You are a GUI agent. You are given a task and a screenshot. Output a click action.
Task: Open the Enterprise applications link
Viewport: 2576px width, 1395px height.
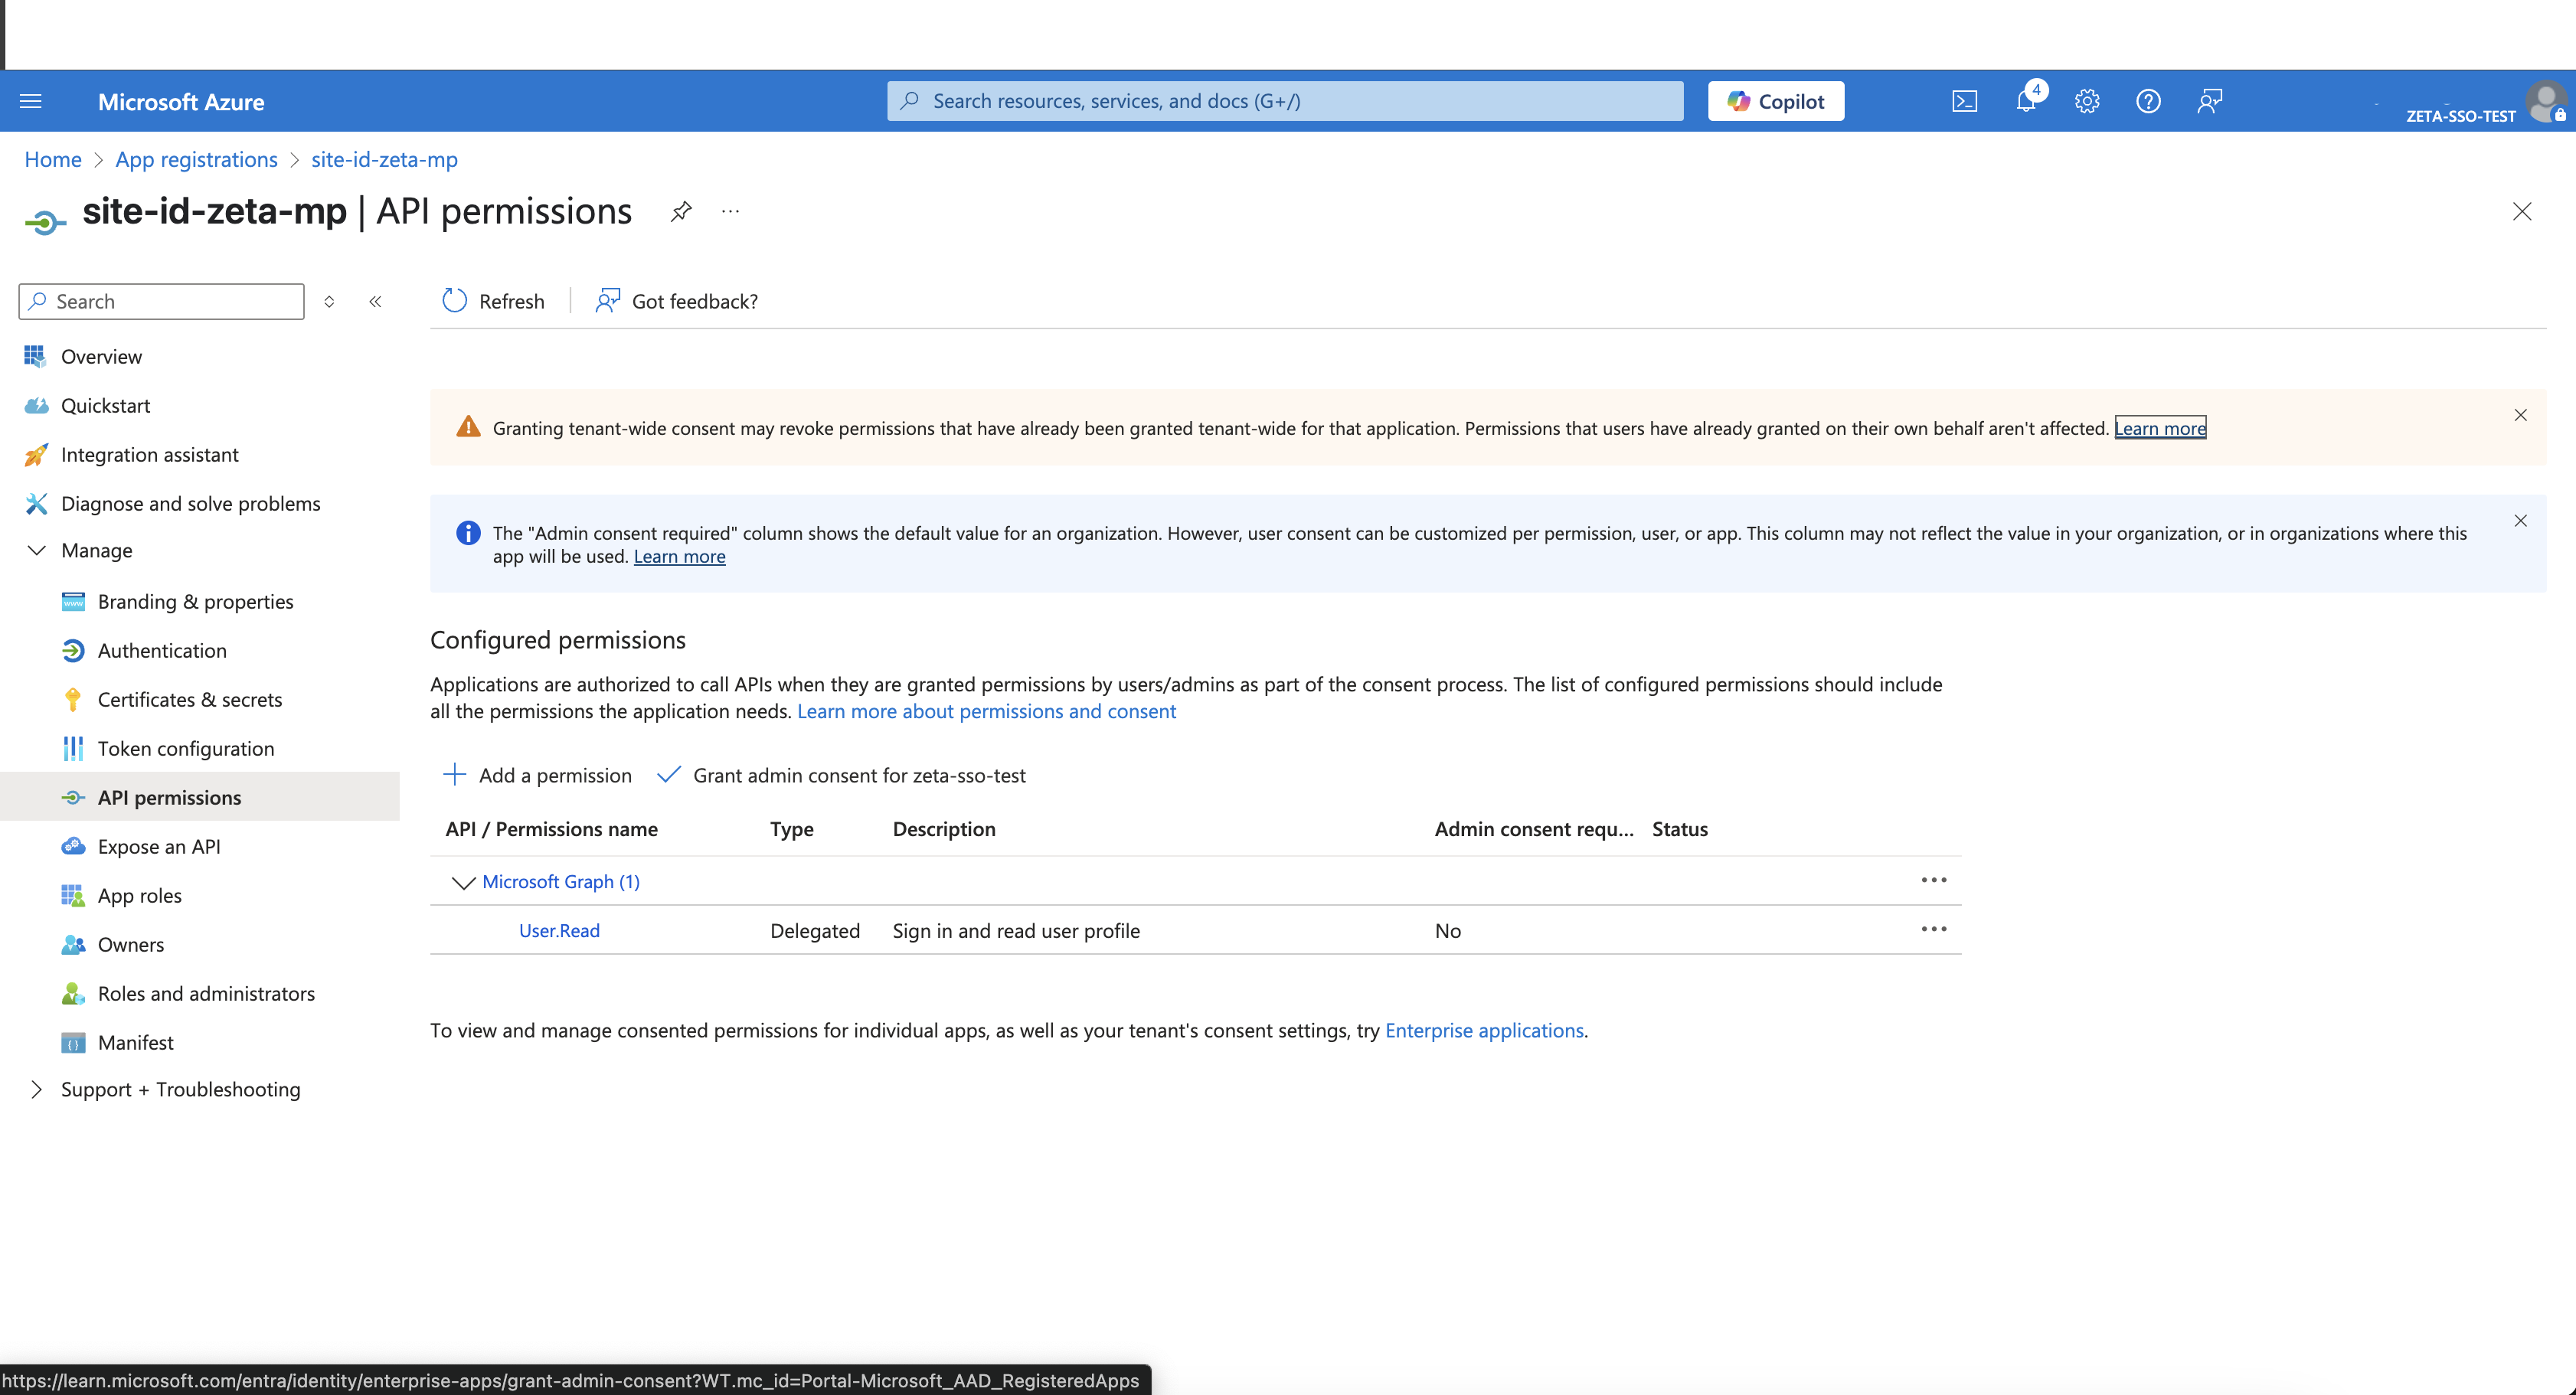coord(1484,1030)
